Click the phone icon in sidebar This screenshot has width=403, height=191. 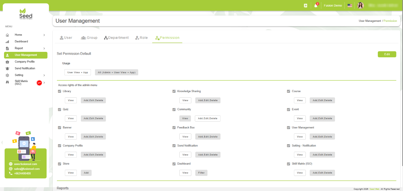pos(11,173)
